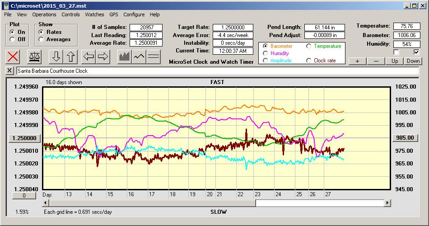429x226 pixels.
Task: Open the GPS menu
Action: click(x=114, y=14)
